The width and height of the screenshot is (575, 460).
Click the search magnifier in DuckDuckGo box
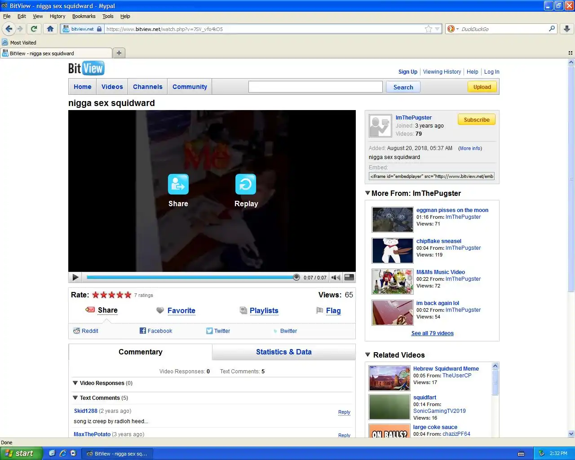pyautogui.click(x=552, y=29)
